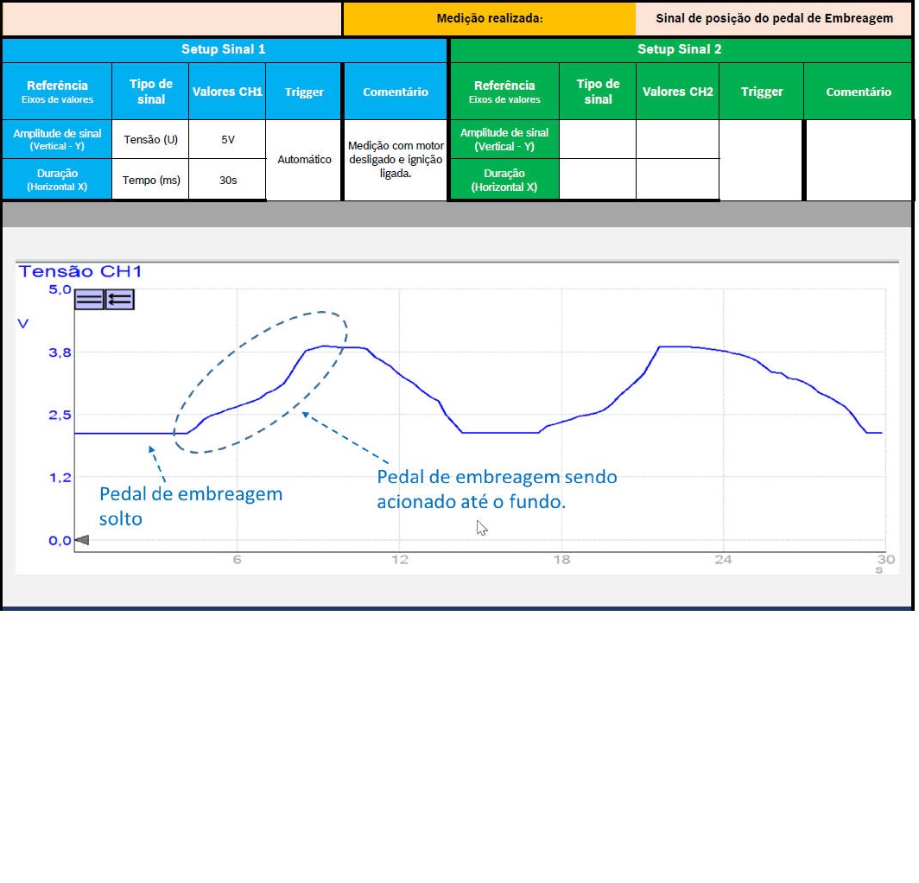Screen dimensions: 919x883
Task: Click the empty Trigger cell under Sinal 2
Action: pyautogui.click(x=761, y=160)
